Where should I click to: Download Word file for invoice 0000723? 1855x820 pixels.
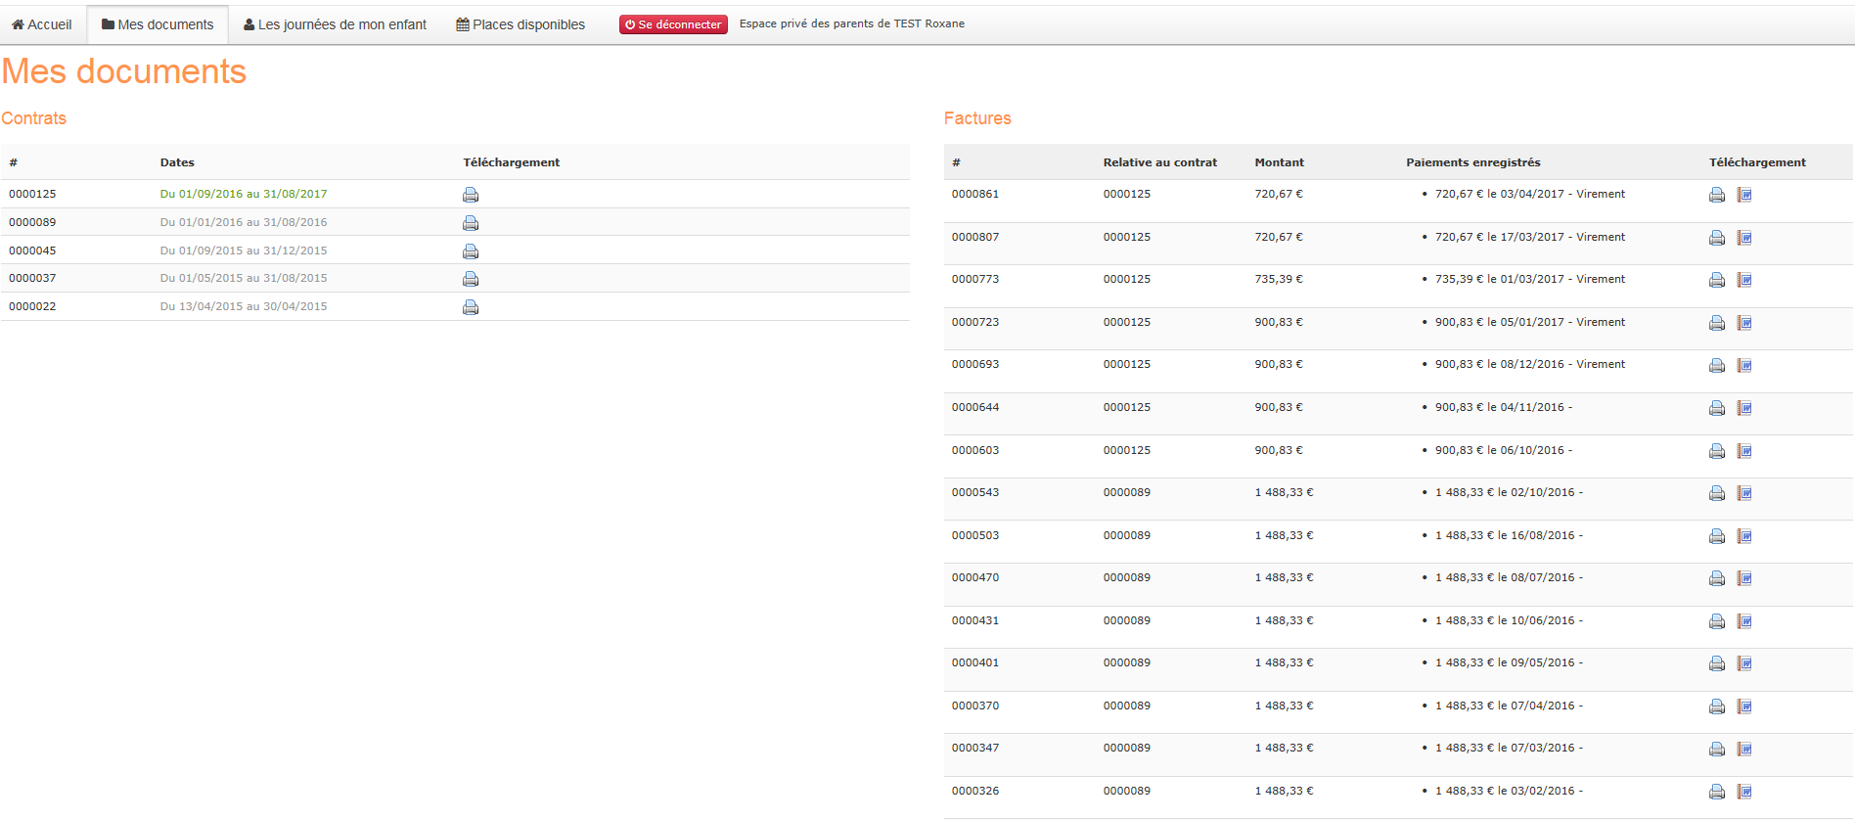click(1744, 323)
